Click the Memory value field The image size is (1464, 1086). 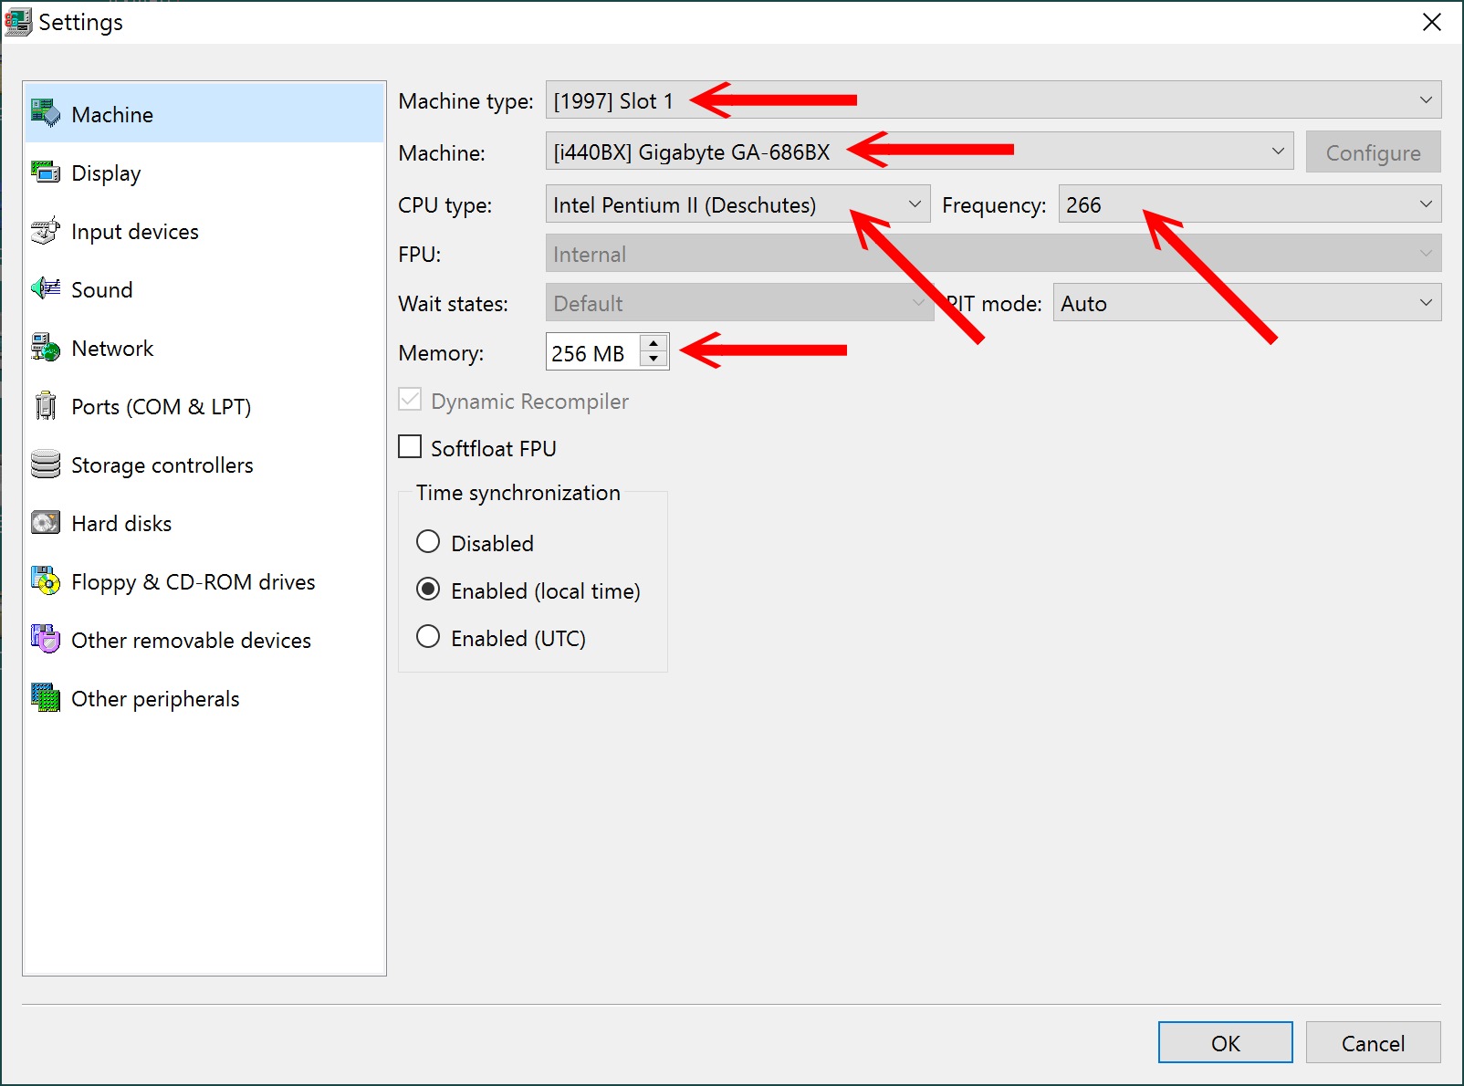(593, 352)
